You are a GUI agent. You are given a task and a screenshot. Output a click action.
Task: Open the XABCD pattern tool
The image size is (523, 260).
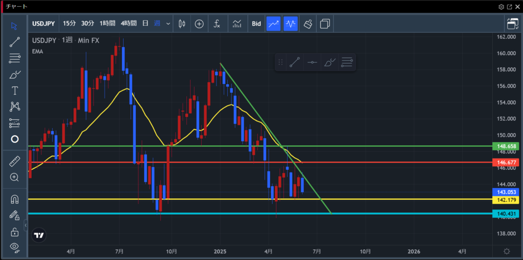14,107
